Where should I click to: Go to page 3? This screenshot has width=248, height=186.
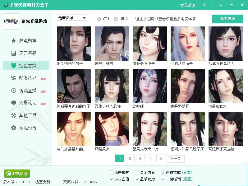(x=140, y=158)
